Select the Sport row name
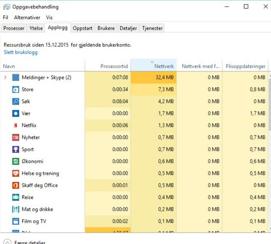The image size is (271, 244). (28, 149)
